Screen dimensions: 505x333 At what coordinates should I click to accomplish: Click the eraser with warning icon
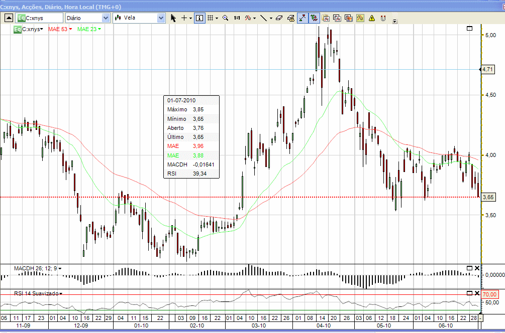(291, 18)
